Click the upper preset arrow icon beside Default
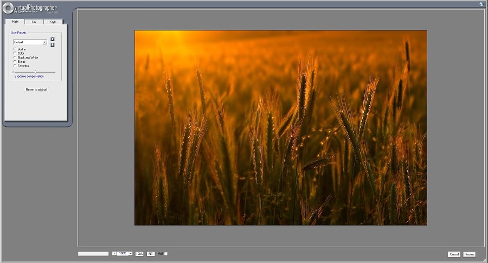The width and height of the screenshot is (488, 263). pos(53,39)
